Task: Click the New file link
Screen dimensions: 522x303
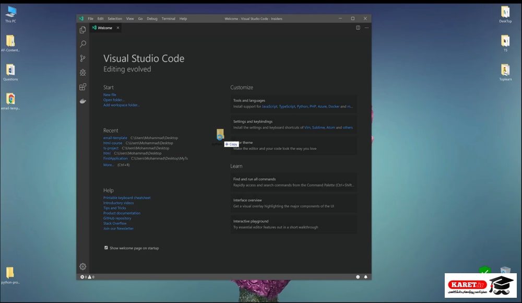Action: coord(110,95)
